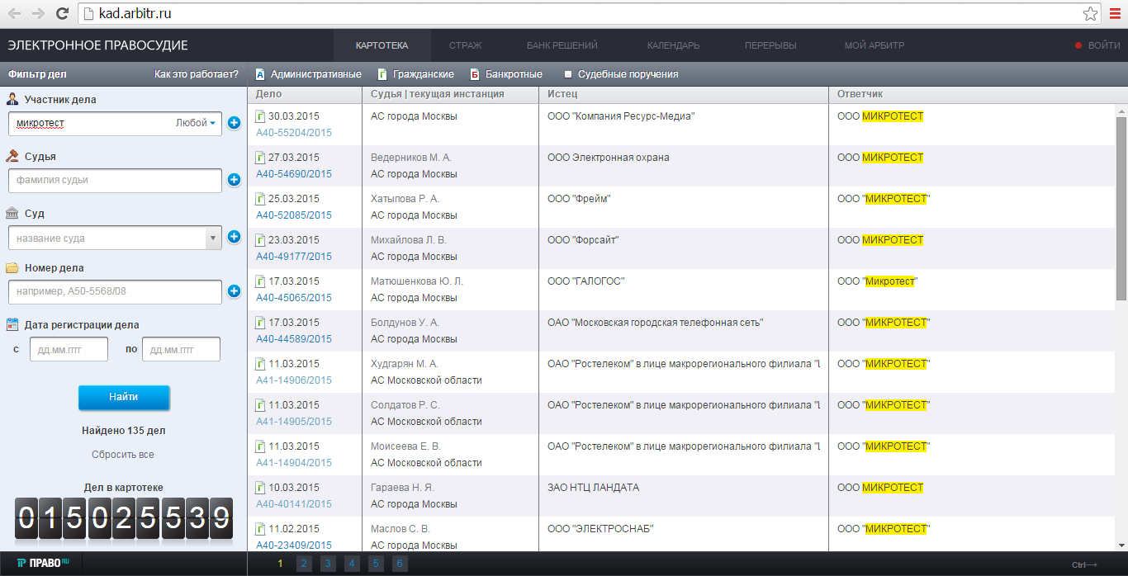Open the Страж tab
1128x576 pixels.
(x=466, y=45)
